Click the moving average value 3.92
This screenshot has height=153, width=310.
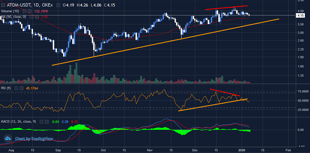44,17
